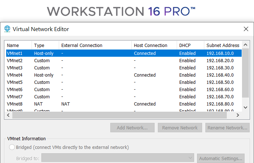Click the Virtual Network Editor globe icon
The width and height of the screenshot is (254, 163).
(7, 29)
